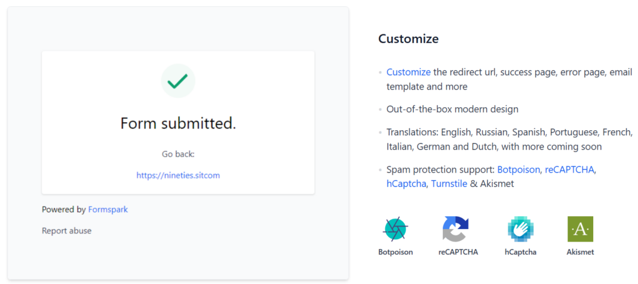
Task: Click the reCAPTCHA arrows logo icon
Action: point(455,229)
